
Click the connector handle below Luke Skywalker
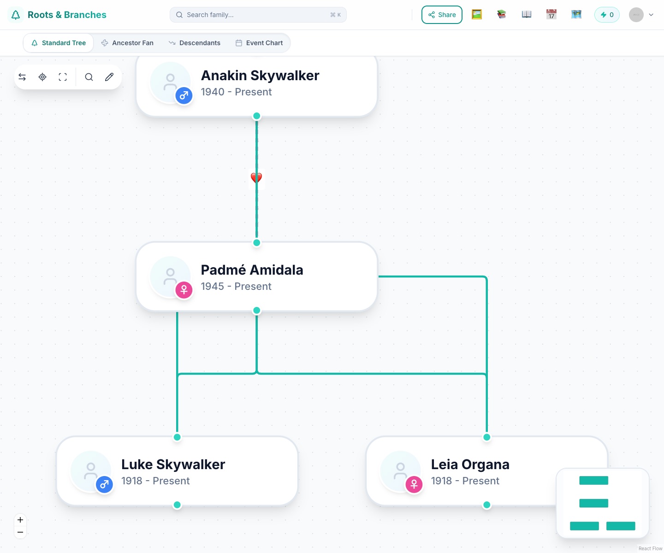[x=177, y=505]
